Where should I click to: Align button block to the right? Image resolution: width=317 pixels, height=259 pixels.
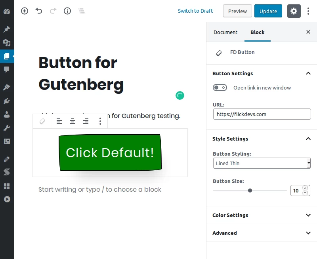[86, 121]
